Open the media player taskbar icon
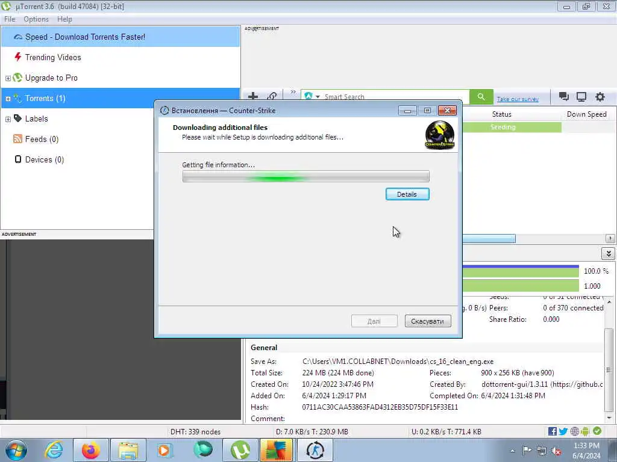Image resolution: width=617 pixels, height=462 pixels. coord(165,450)
